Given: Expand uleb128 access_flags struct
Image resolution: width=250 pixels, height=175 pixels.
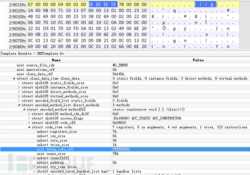Looking at the screenshot, I should pos(29,118).
